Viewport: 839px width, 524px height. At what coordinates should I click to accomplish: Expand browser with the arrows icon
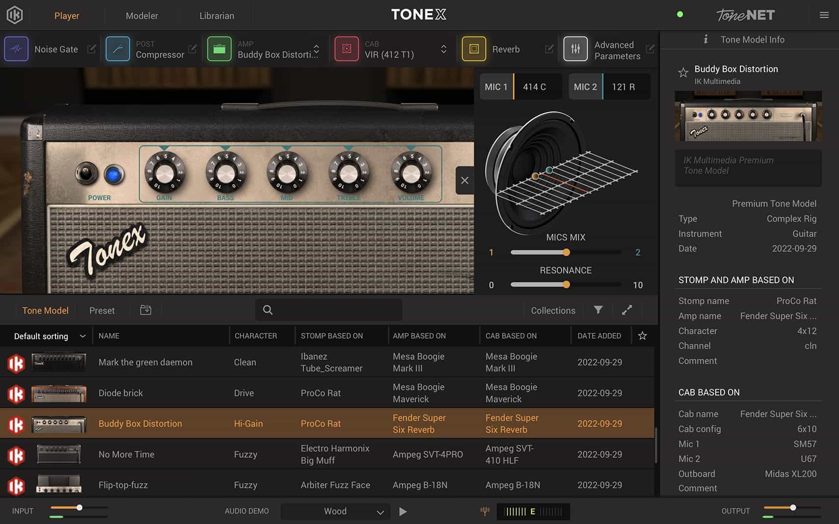627,310
